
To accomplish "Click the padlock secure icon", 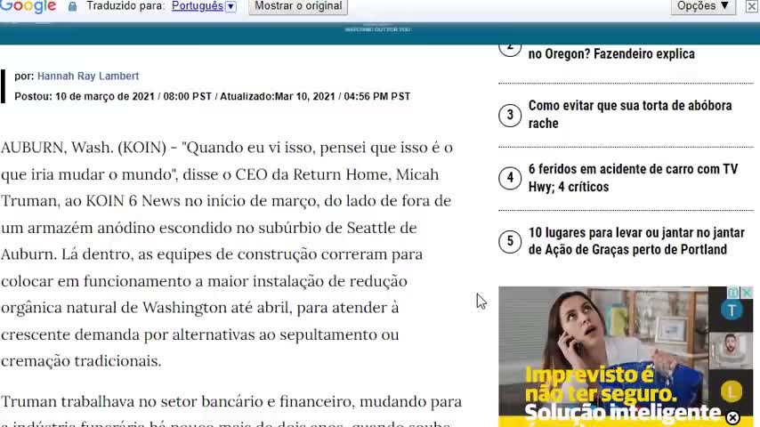I will pyautogui.click(x=72, y=6).
